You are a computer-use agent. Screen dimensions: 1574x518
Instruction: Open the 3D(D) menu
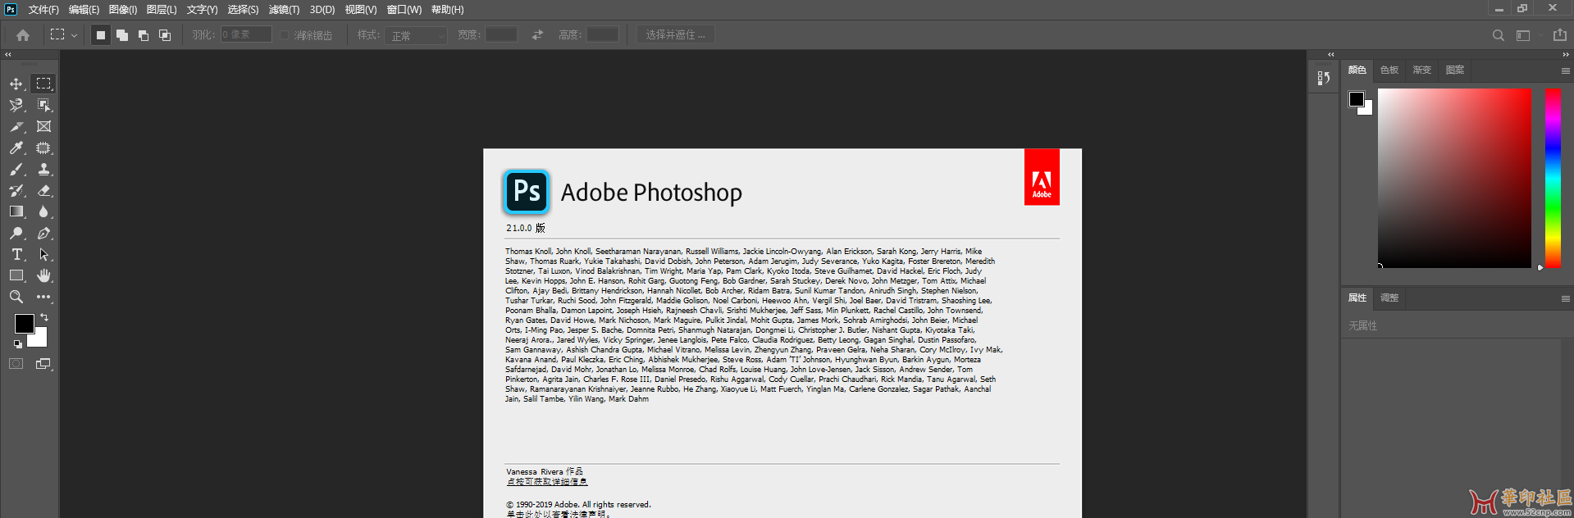tap(322, 10)
